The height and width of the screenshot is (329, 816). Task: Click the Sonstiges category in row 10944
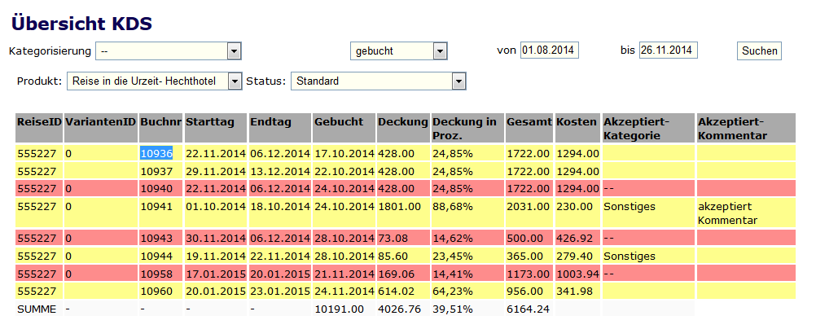coord(629,256)
